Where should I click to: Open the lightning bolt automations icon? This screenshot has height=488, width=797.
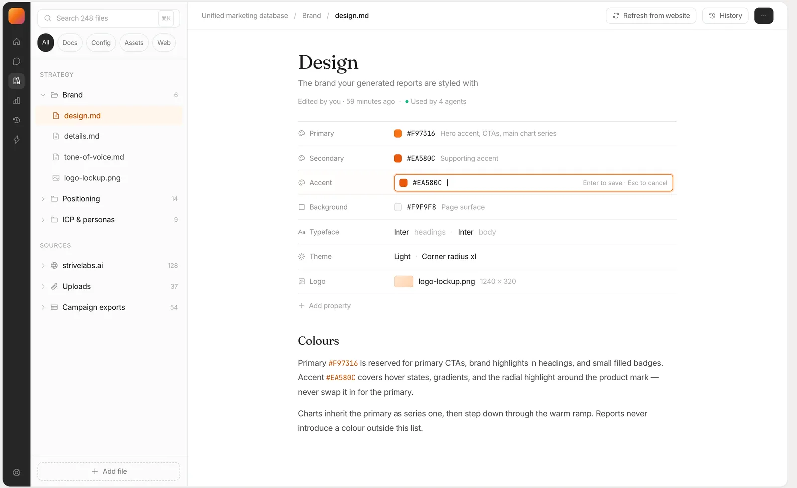[x=16, y=140]
